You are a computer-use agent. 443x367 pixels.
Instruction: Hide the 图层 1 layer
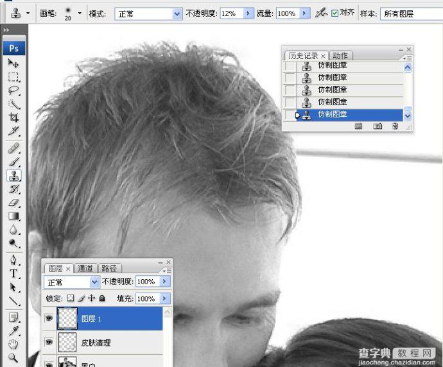click(x=49, y=318)
